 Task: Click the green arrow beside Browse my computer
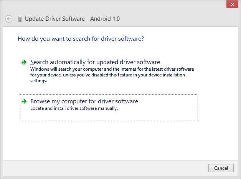[24, 102]
